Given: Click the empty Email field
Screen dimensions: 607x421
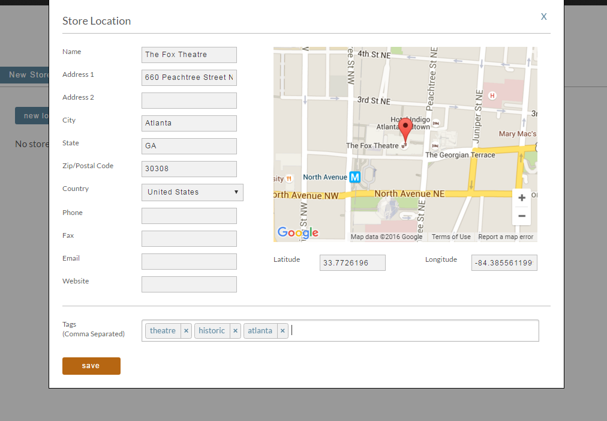Looking at the screenshot, I should click(x=189, y=262).
